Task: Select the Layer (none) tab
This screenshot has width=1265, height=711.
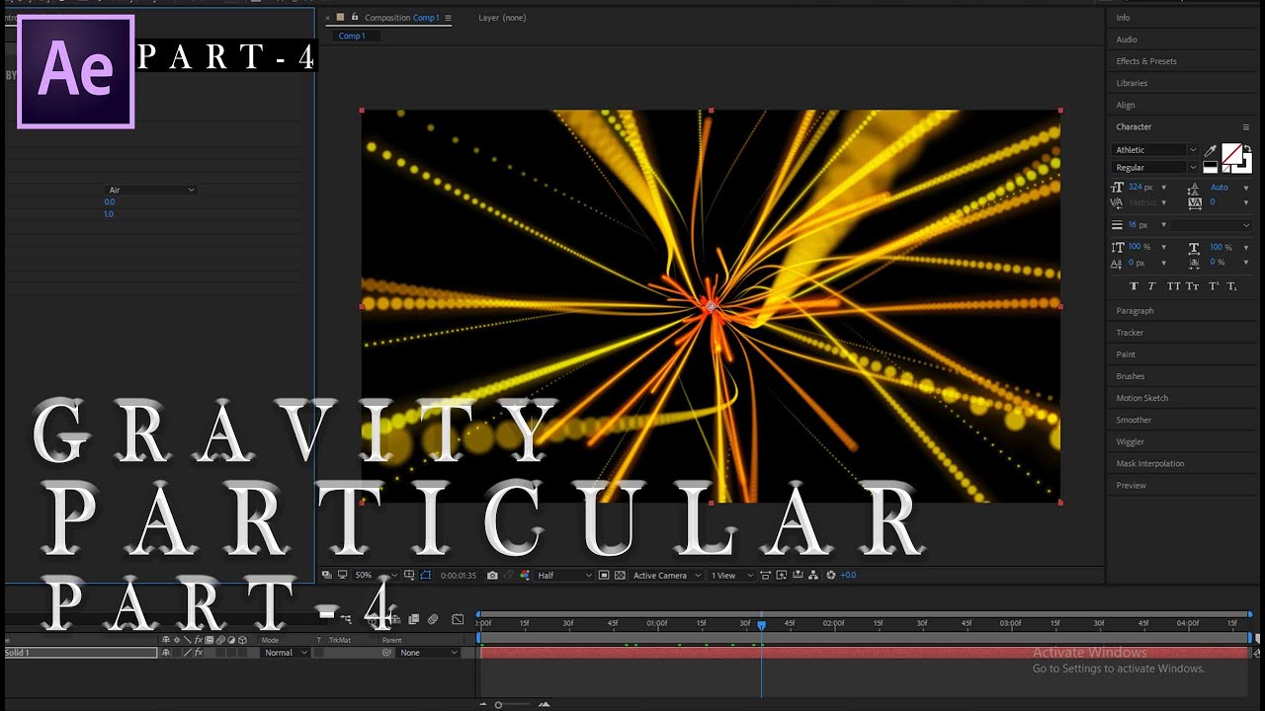Action: [502, 18]
